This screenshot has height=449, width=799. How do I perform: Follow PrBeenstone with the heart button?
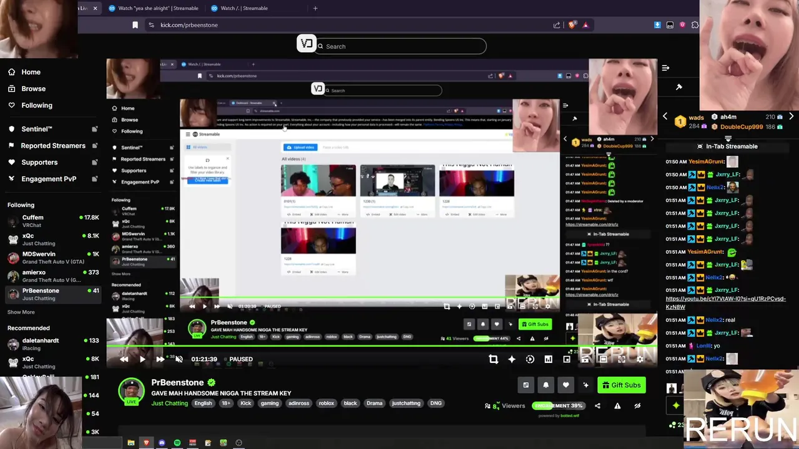566,385
